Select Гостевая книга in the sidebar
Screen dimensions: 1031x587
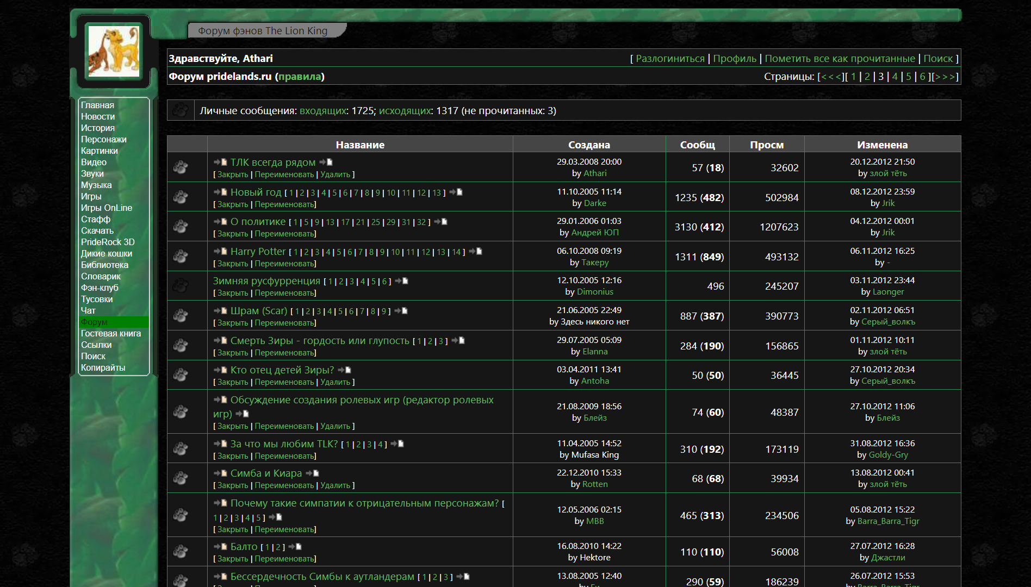click(110, 333)
